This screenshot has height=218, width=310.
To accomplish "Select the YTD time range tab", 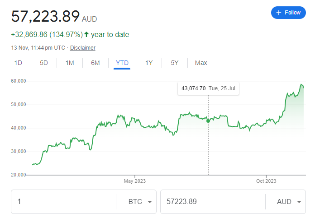I will point(122,63).
